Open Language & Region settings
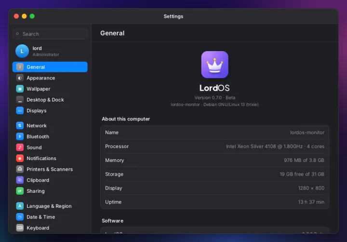Screen dimensions: 347x242 tap(50, 206)
